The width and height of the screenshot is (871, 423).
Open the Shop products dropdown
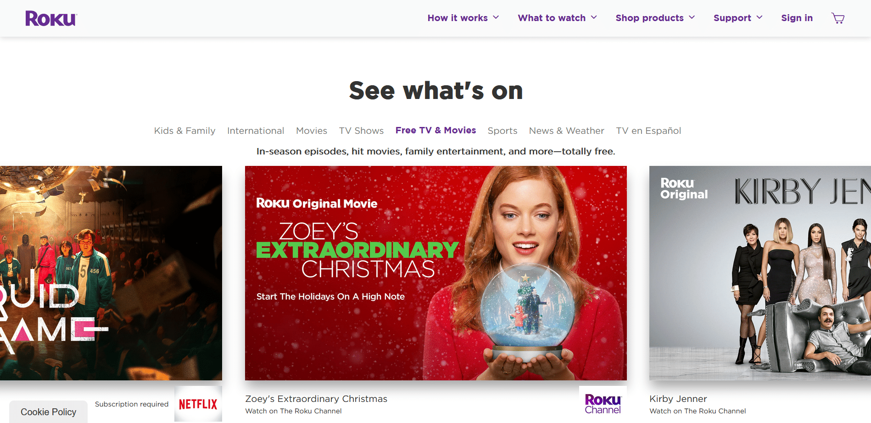655,18
